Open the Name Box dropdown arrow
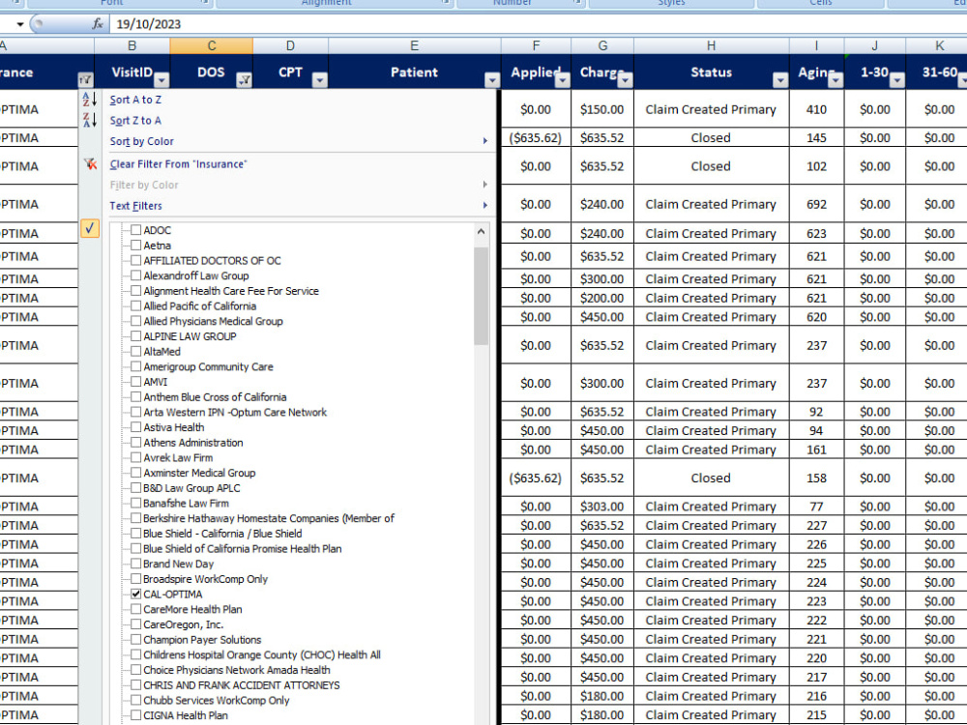The height and width of the screenshot is (725, 967). click(19, 24)
